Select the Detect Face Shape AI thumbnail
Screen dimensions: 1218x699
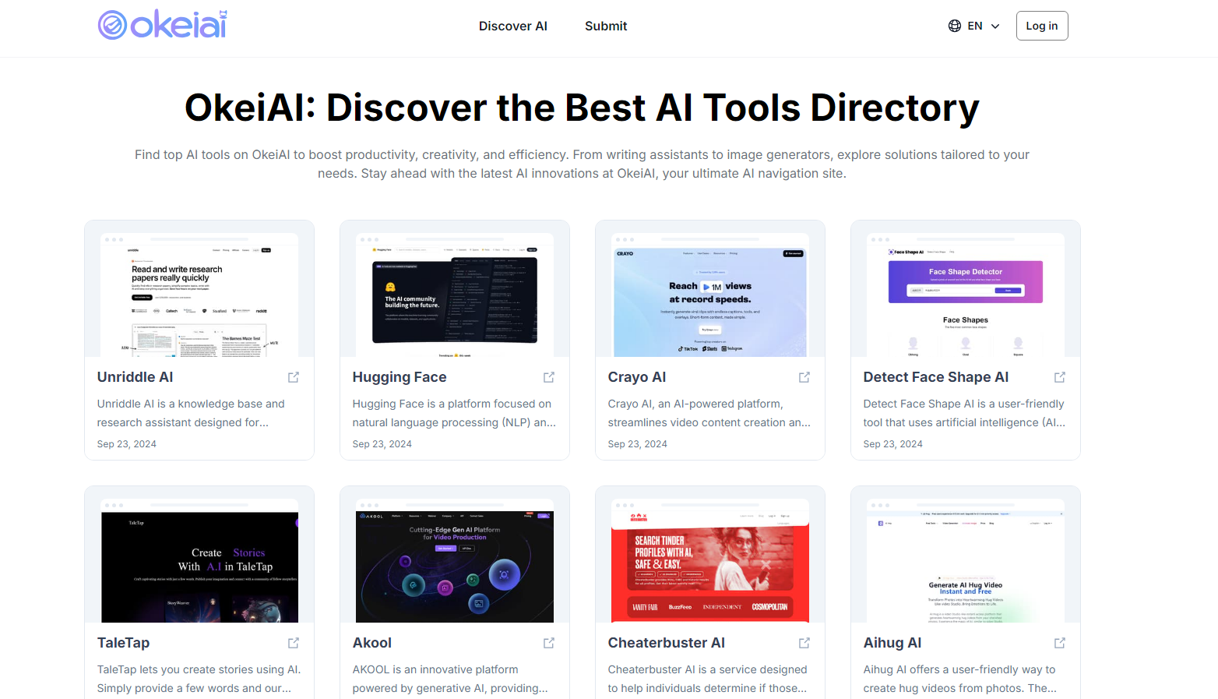click(965, 295)
